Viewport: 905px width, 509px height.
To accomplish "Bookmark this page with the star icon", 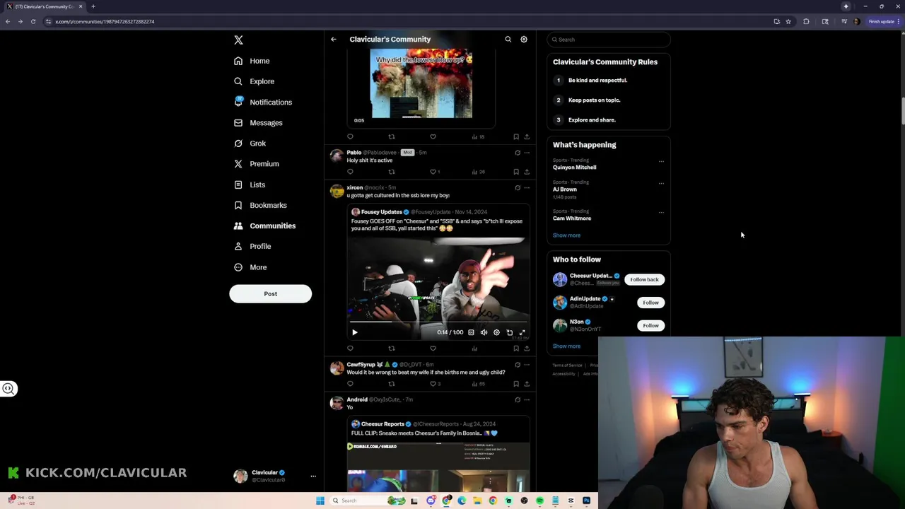I will 788,21.
